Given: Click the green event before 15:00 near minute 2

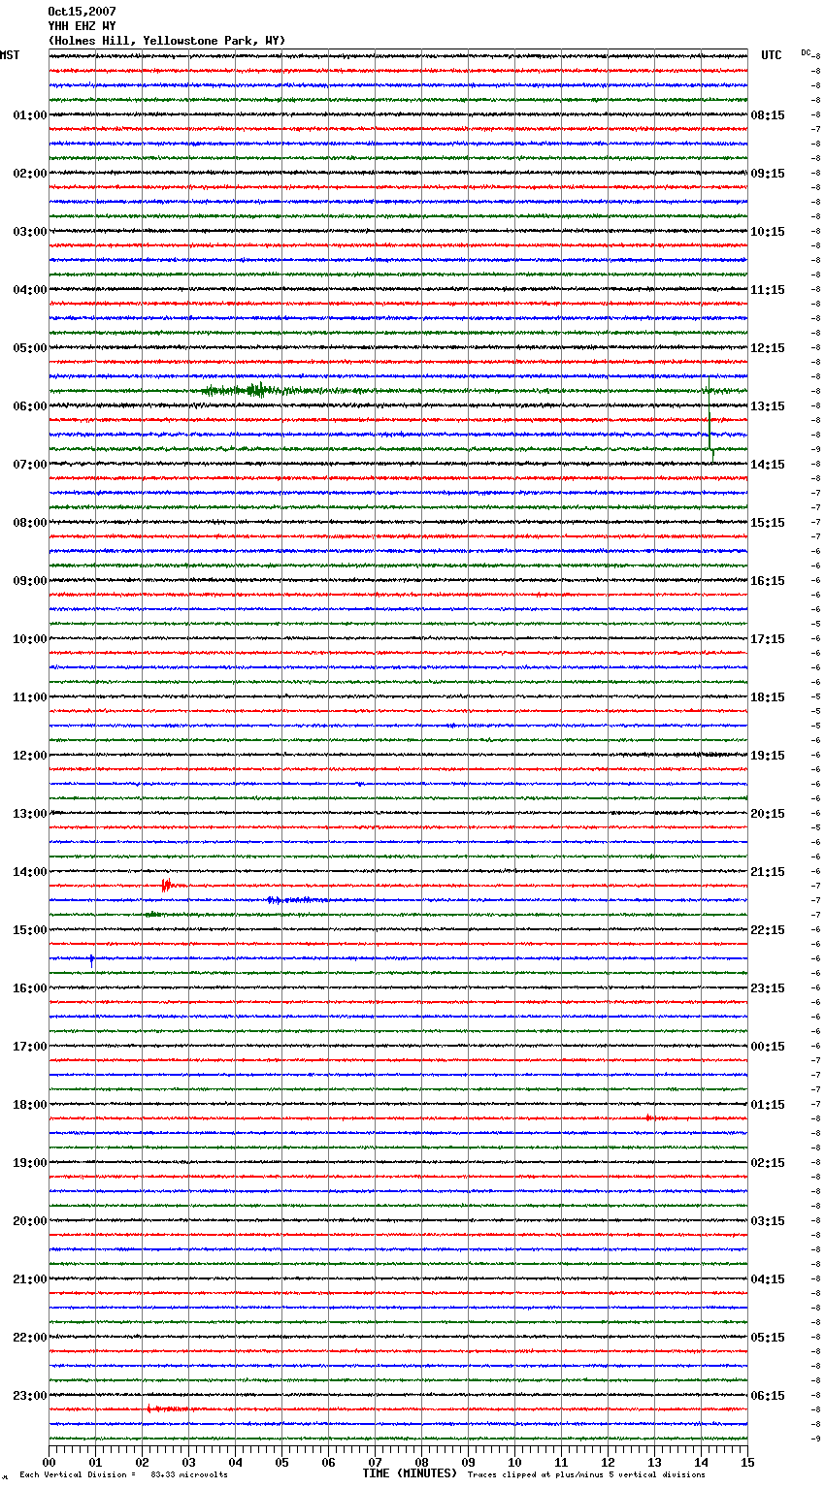Looking at the screenshot, I should pos(153,914).
